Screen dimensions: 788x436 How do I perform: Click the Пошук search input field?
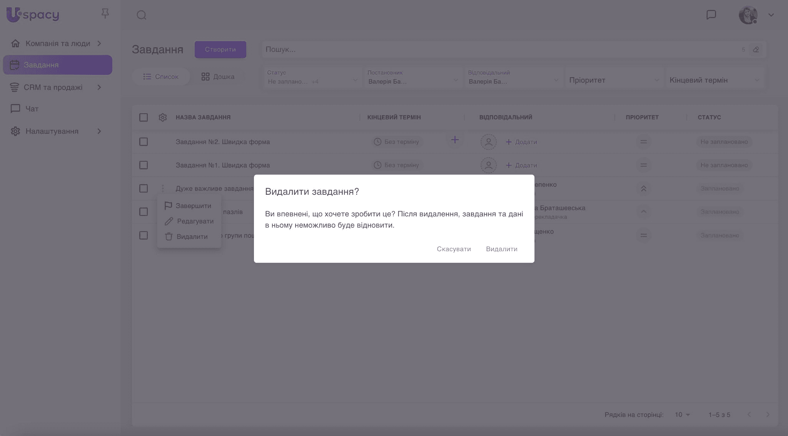500,50
